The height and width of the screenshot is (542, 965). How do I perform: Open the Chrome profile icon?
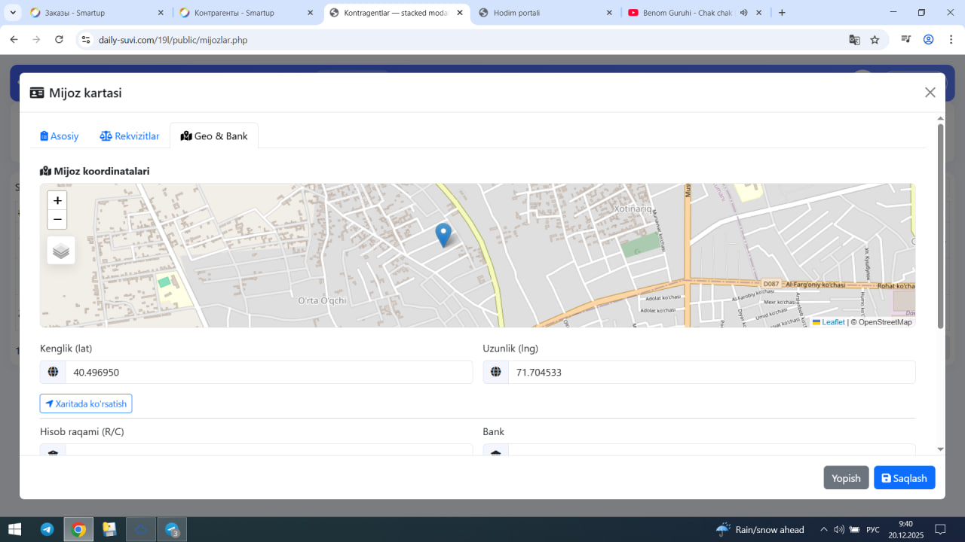click(x=929, y=40)
